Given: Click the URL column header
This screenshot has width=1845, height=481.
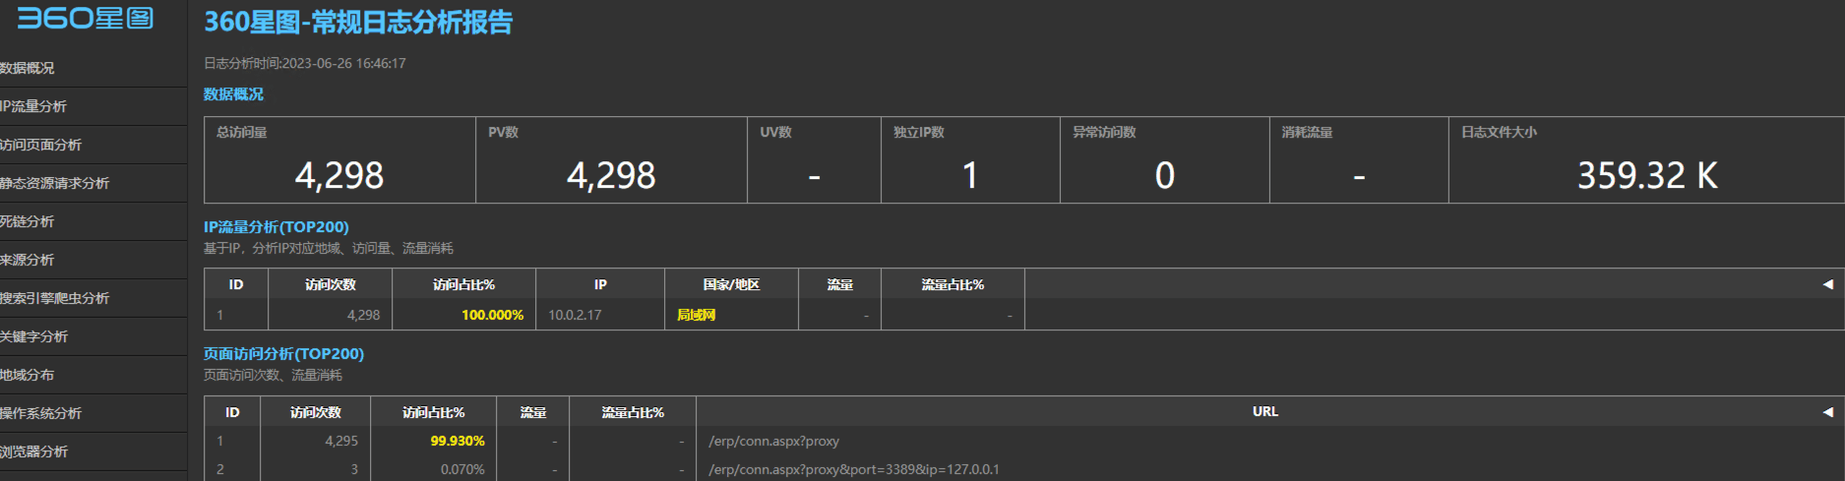Looking at the screenshot, I should point(1265,411).
